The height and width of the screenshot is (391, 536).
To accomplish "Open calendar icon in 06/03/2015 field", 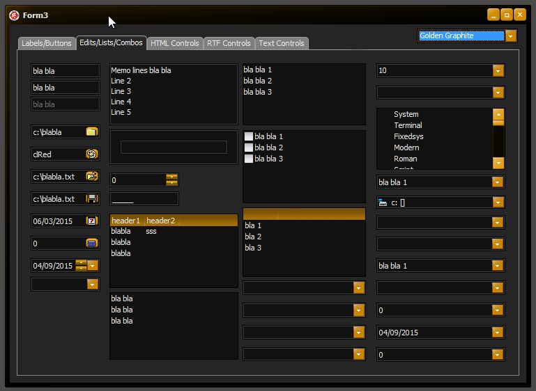I will (91, 221).
